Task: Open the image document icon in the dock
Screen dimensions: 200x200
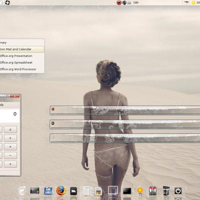Action: [x=98, y=191]
